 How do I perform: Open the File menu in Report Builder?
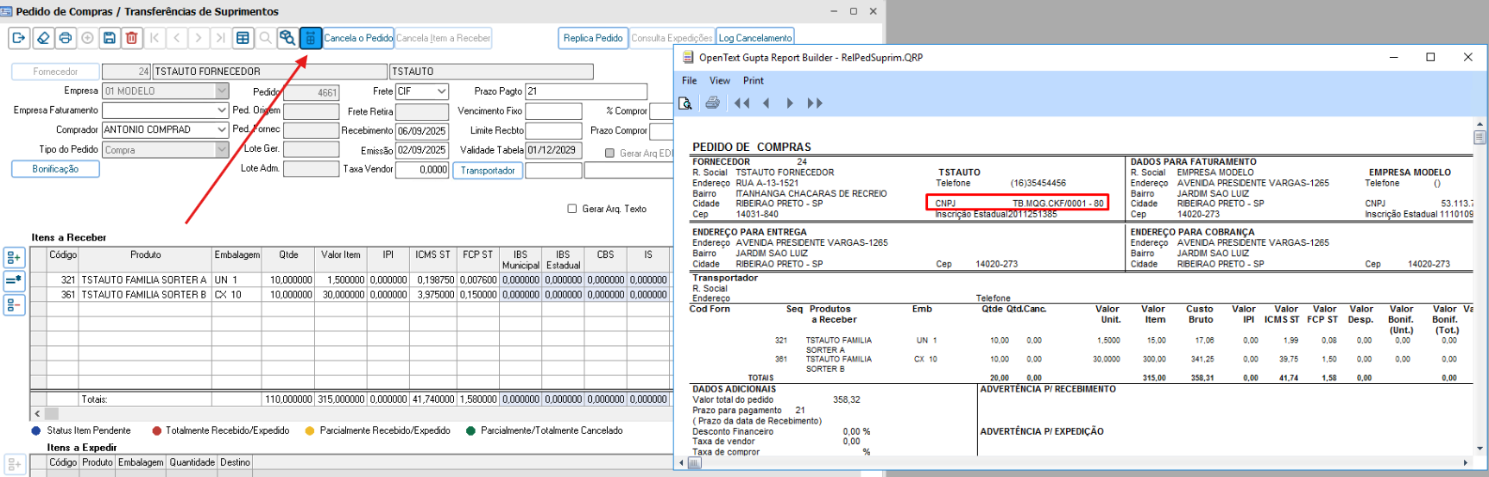point(689,80)
